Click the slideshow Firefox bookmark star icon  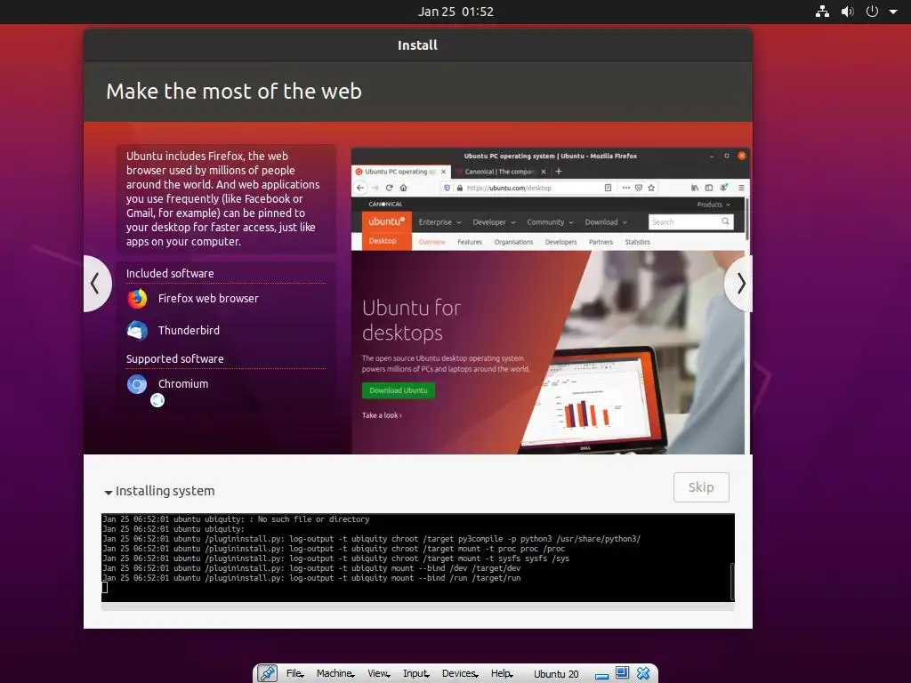[x=651, y=188]
